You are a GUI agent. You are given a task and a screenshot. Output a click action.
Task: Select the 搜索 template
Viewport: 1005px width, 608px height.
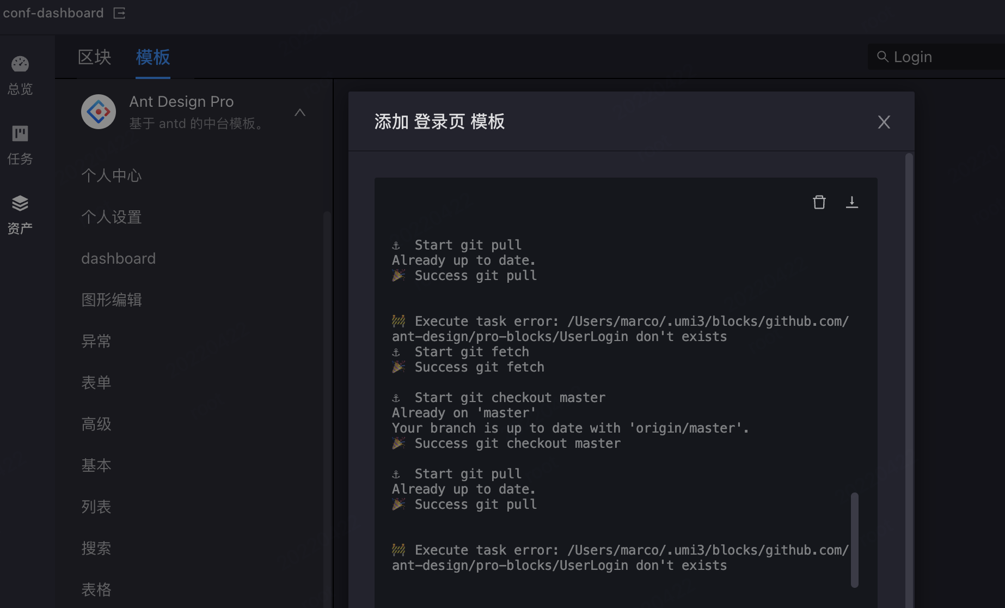pyautogui.click(x=96, y=548)
